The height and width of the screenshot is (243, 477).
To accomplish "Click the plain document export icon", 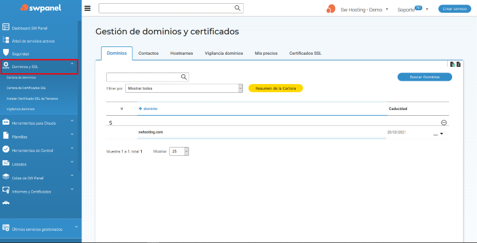I will coord(459,64).
